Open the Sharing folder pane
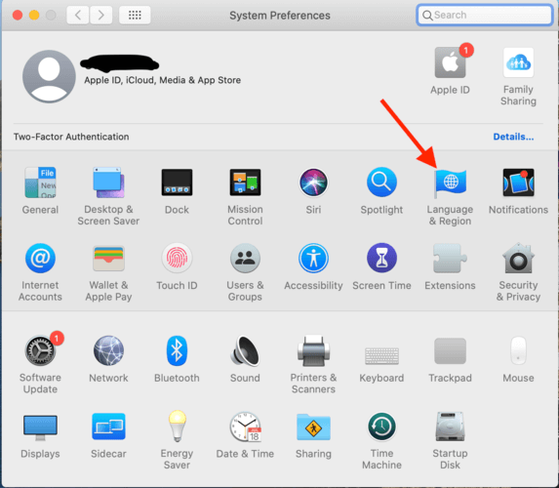The image size is (559, 488). 313,427
